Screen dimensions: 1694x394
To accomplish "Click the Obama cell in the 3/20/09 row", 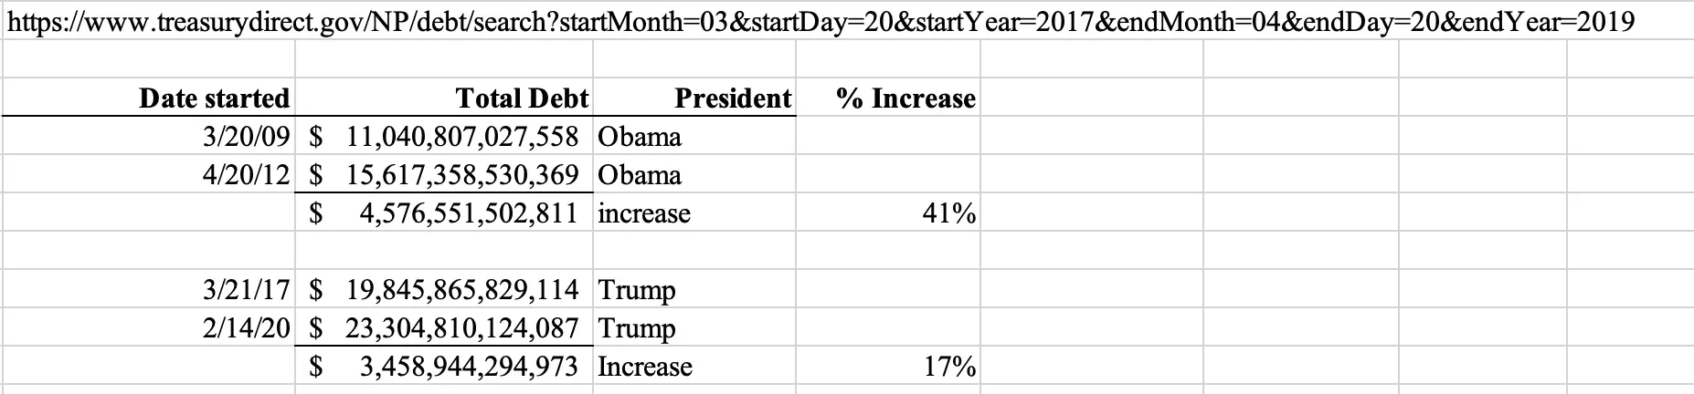I will (640, 137).
